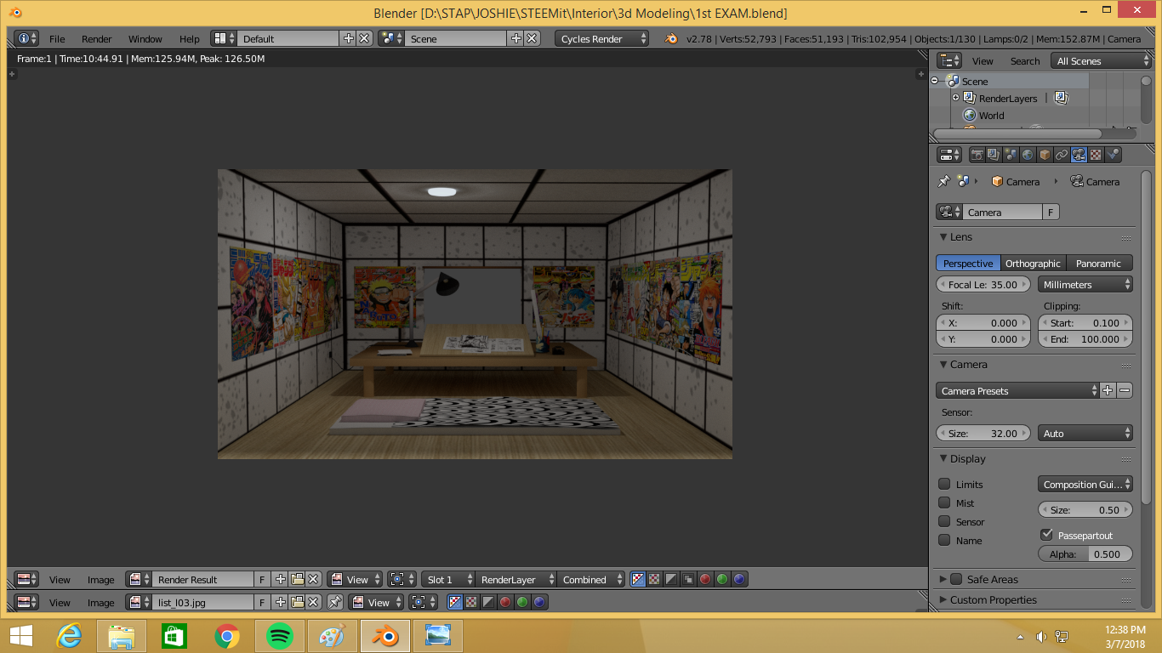Delete the current Scene with the X icon
Image resolution: width=1162 pixels, height=653 pixels.
532,38
